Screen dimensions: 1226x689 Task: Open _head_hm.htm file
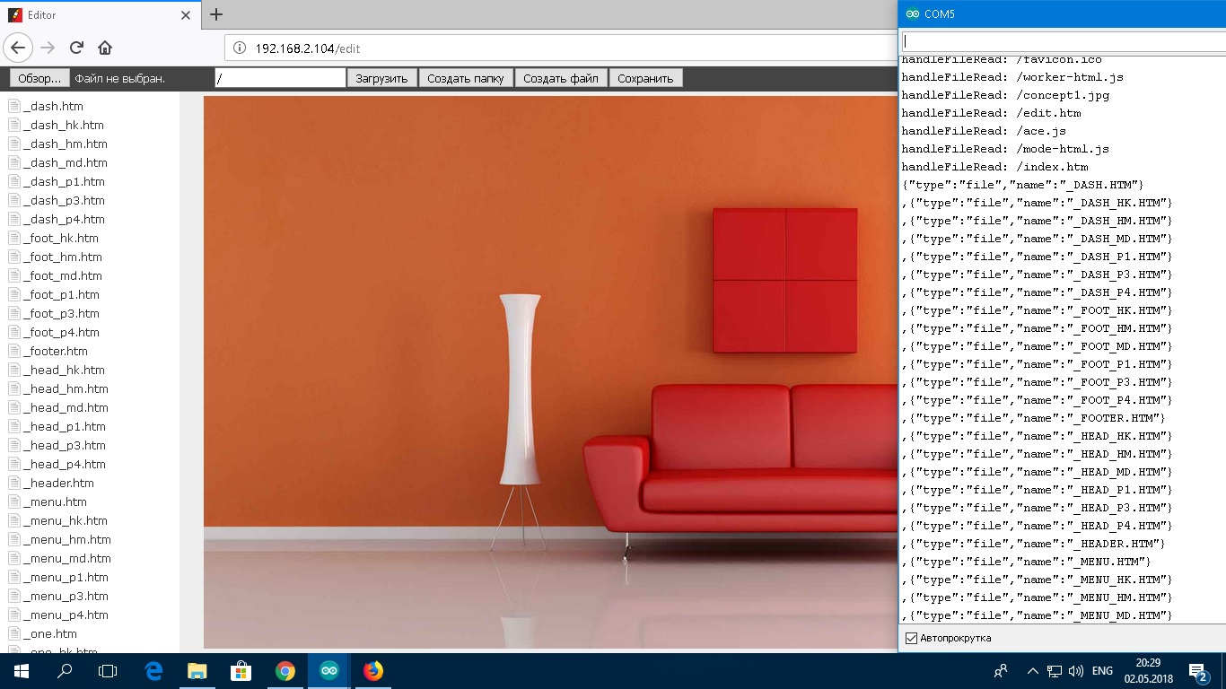tap(66, 388)
